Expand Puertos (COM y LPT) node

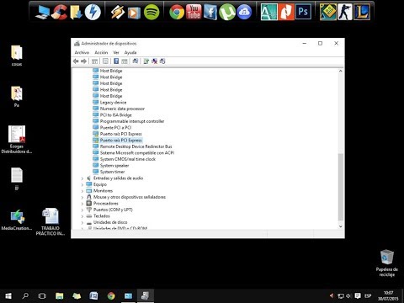[82, 210]
